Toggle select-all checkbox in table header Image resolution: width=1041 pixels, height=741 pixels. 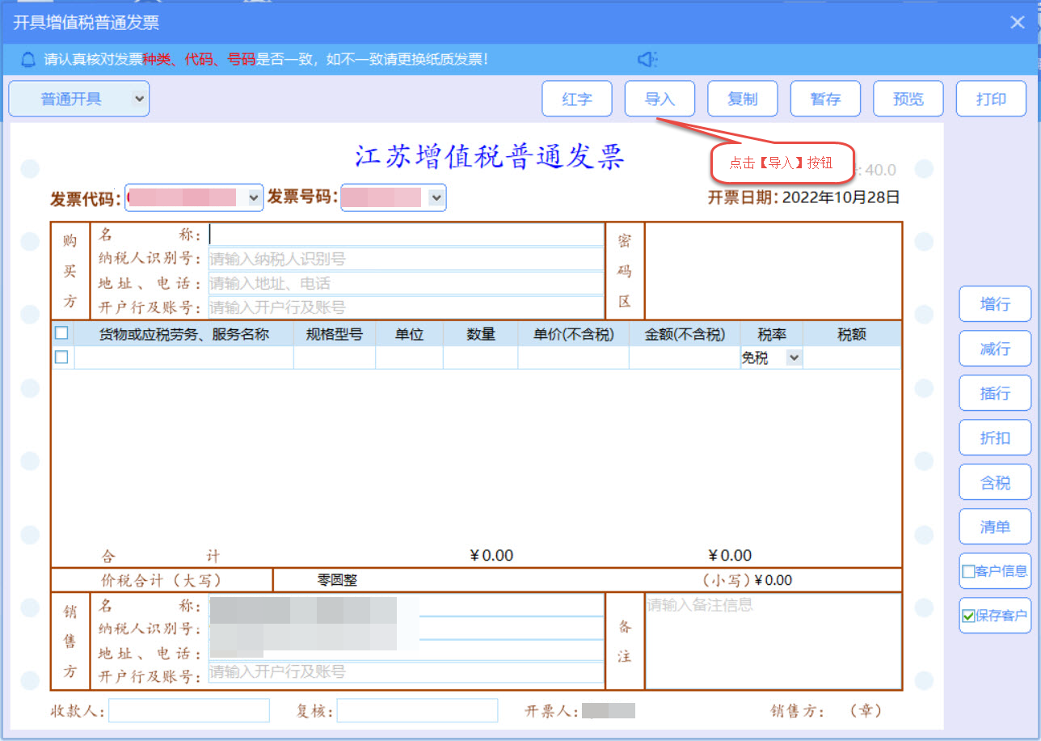click(x=61, y=333)
